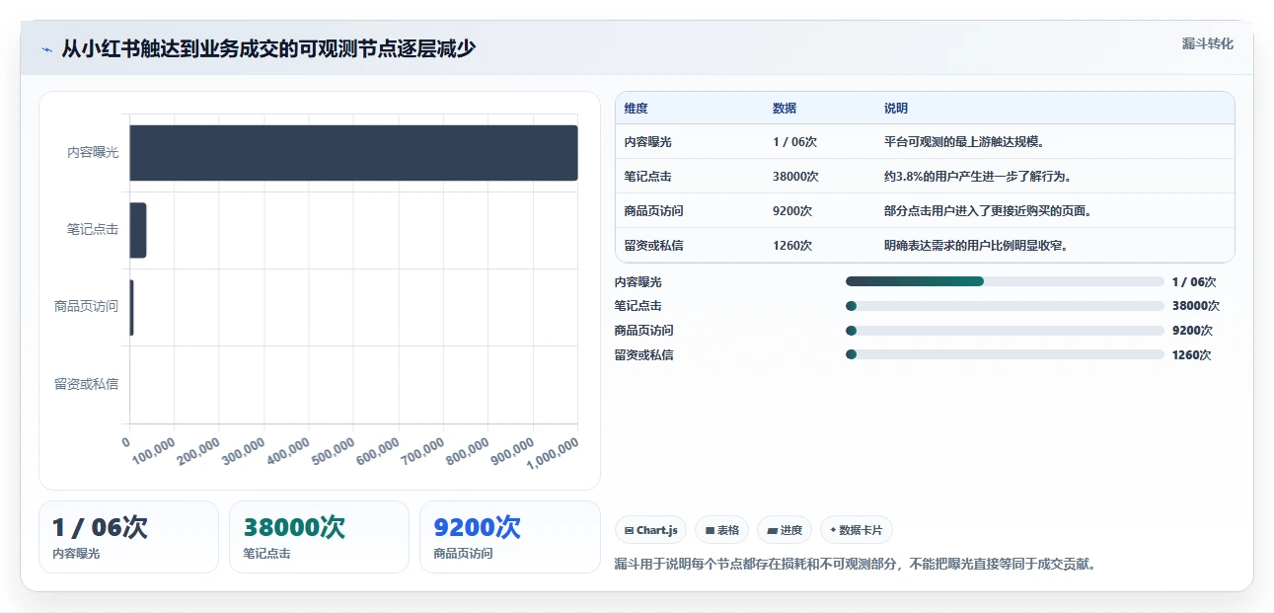Image resolution: width=1274 pixels, height=613 pixels.
Task: Click the 商品页访问 cell in the table
Action: coord(654,211)
